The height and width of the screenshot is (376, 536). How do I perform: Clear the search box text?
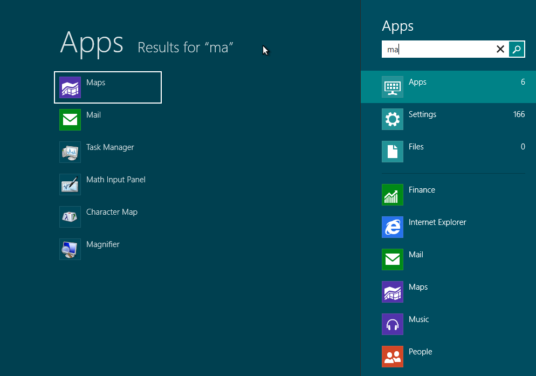tap(500, 50)
